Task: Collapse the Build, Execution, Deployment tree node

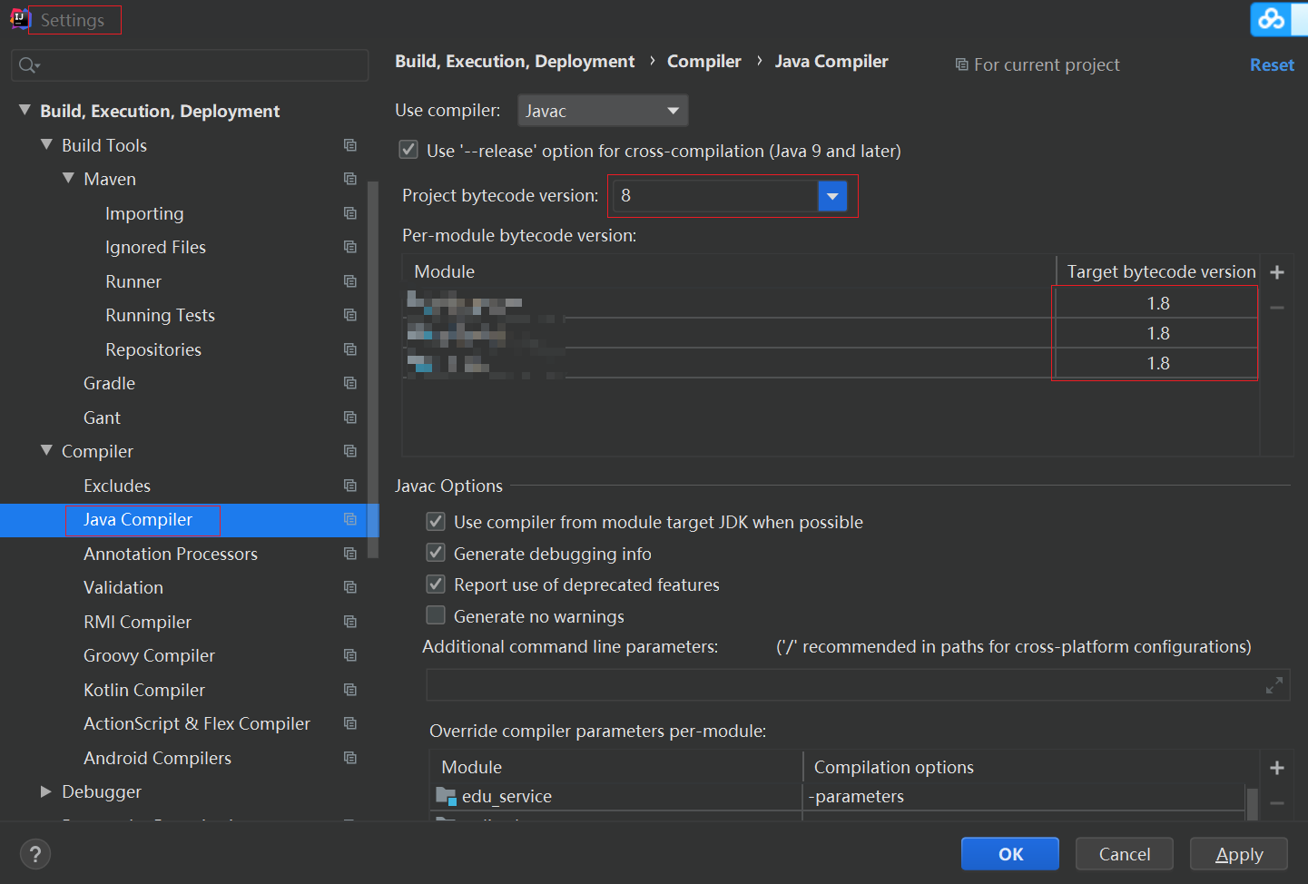Action: (x=25, y=110)
